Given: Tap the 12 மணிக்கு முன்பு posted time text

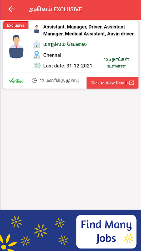Looking at the screenshot, I should (x=59, y=81).
